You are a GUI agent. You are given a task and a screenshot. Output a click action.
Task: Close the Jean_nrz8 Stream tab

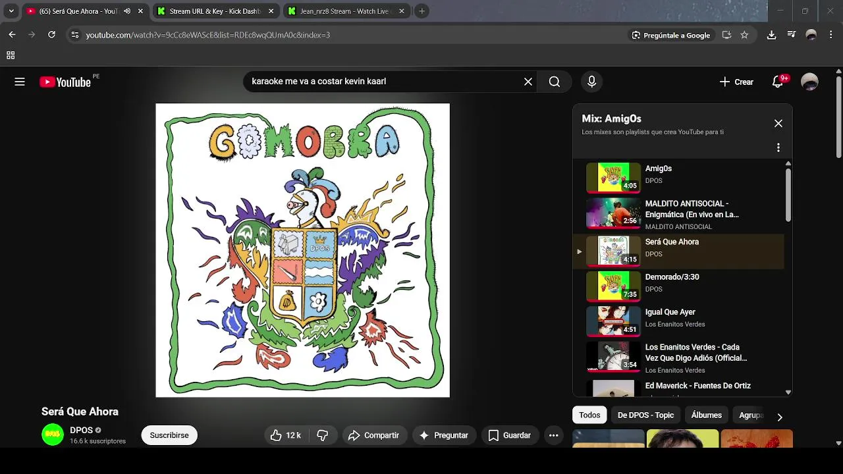click(x=402, y=11)
